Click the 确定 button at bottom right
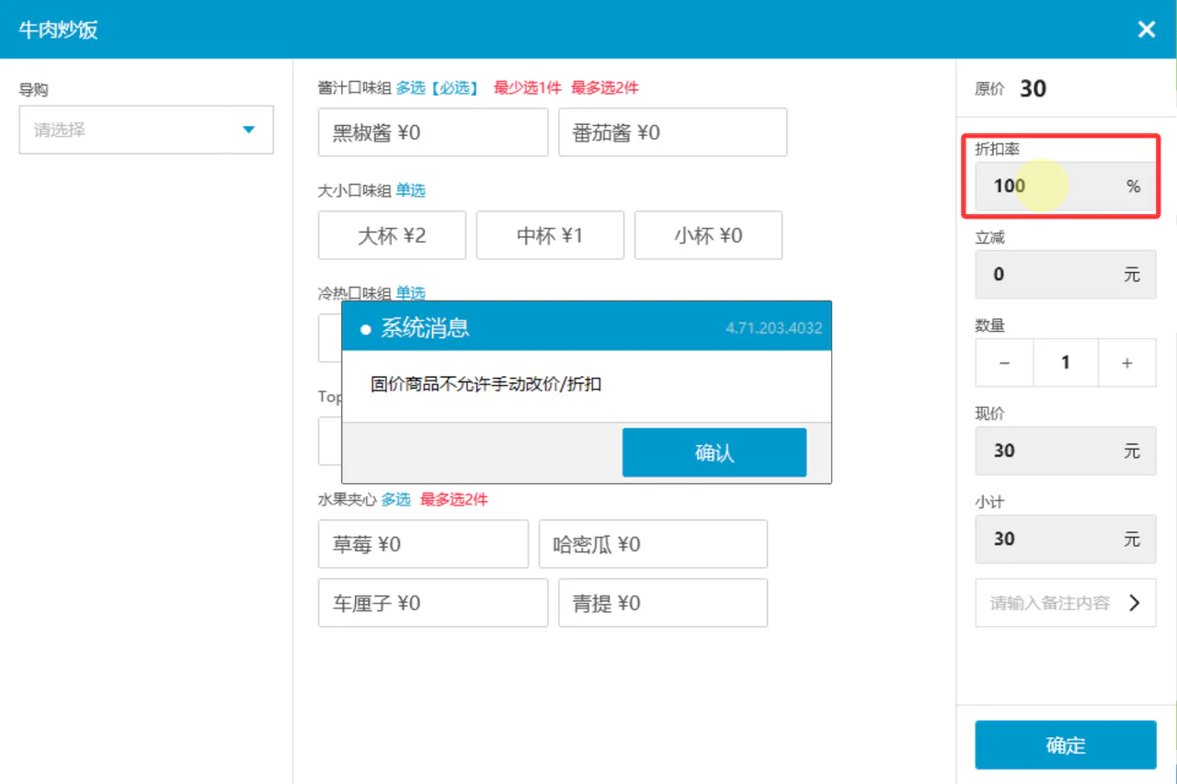The width and height of the screenshot is (1177, 784). (1066, 744)
